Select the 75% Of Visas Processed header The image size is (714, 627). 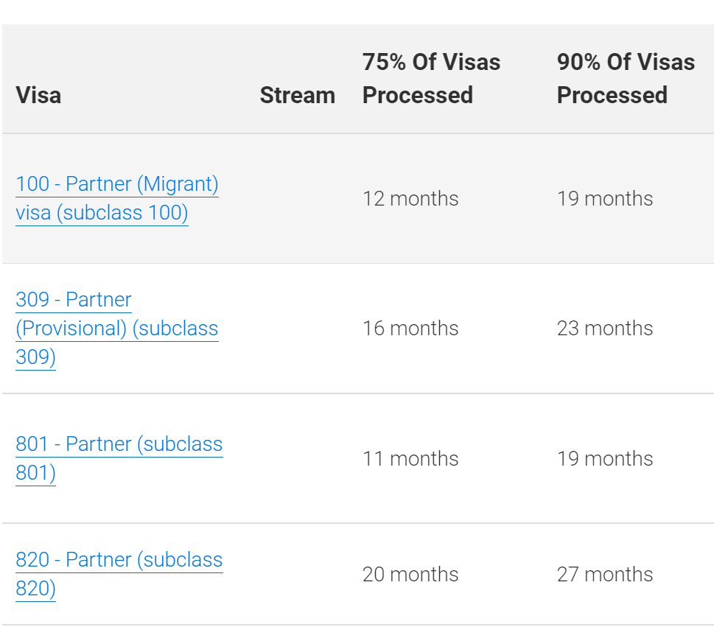(x=431, y=79)
